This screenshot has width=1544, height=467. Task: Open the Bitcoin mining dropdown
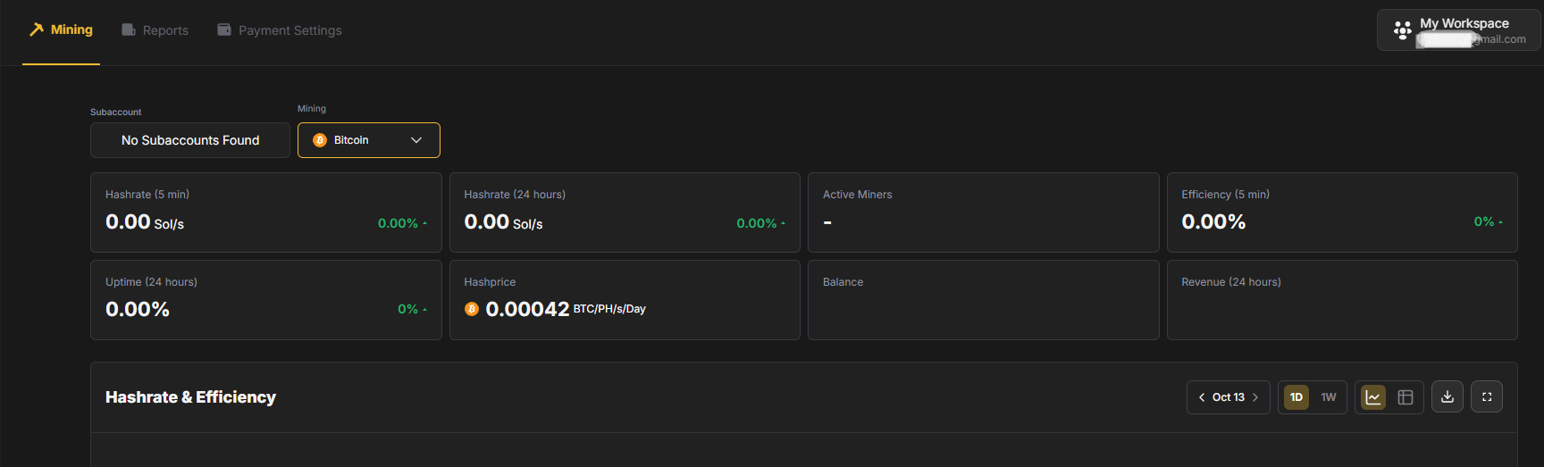(x=368, y=140)
